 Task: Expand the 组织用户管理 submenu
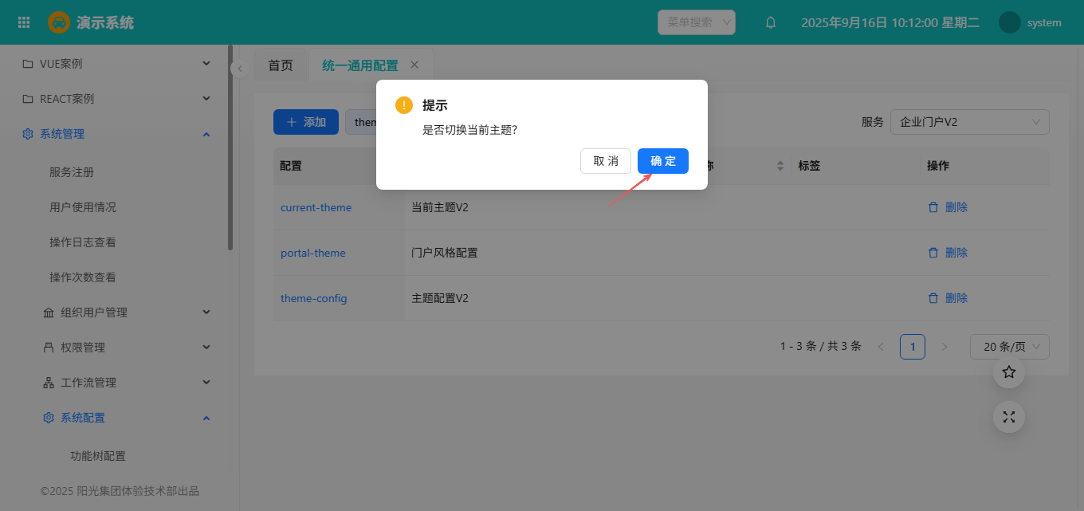point(128,312)
